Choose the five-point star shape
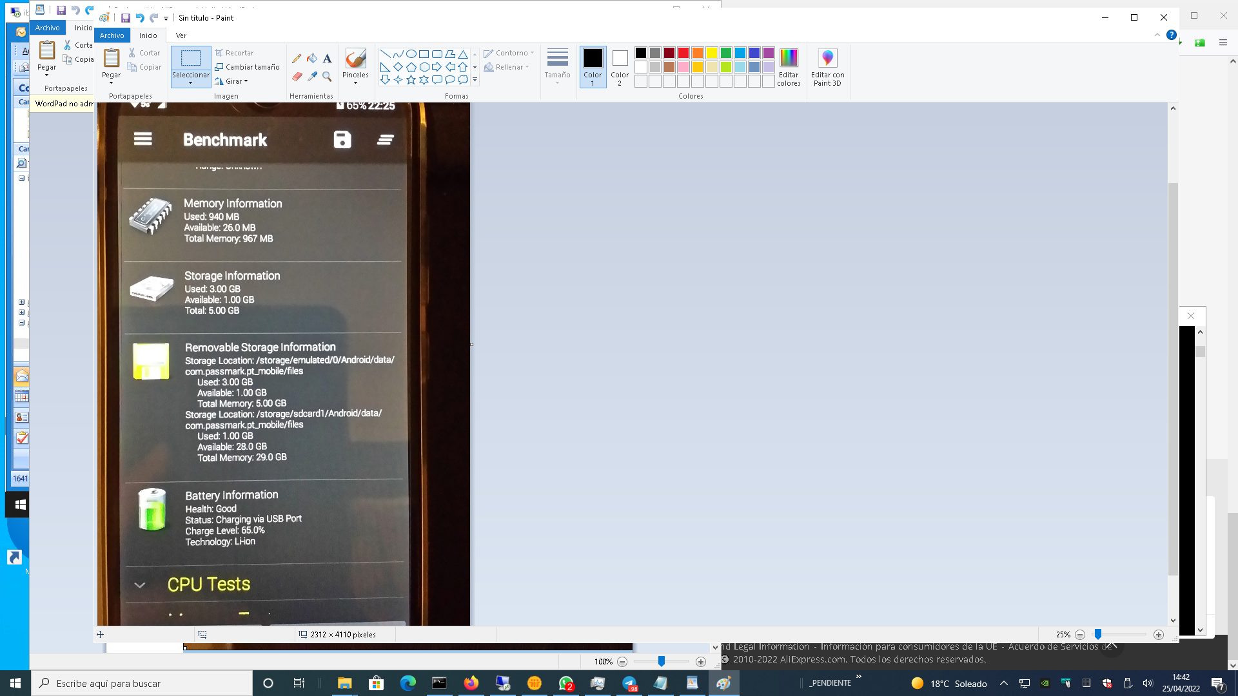The height and width of the screenshot is (696, 1238). pos(411,80)
